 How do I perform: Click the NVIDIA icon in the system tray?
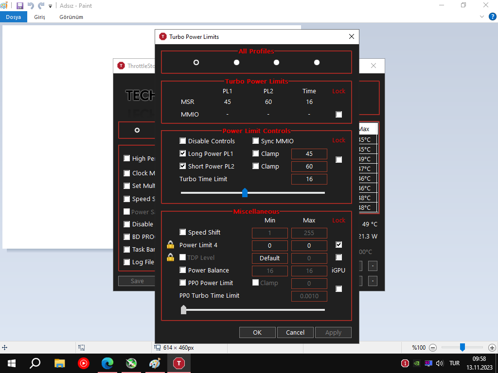(416, 363)
